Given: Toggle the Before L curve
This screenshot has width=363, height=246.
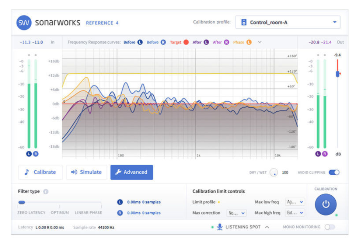Looking at the screenshot, I should click(x=140, y=42).
